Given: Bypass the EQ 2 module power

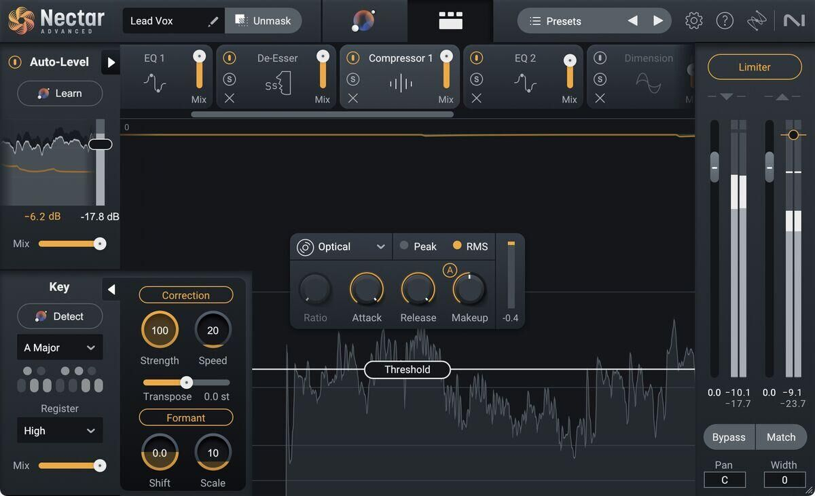Looking at the screenshot, I should tap(477, 58).
